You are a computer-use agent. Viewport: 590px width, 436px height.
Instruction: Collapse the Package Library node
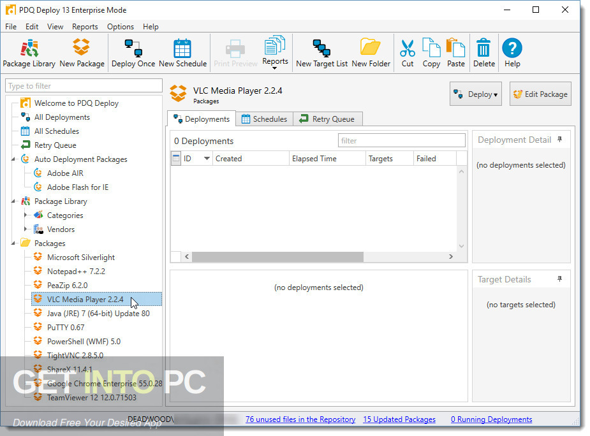[x=13, y=201]
